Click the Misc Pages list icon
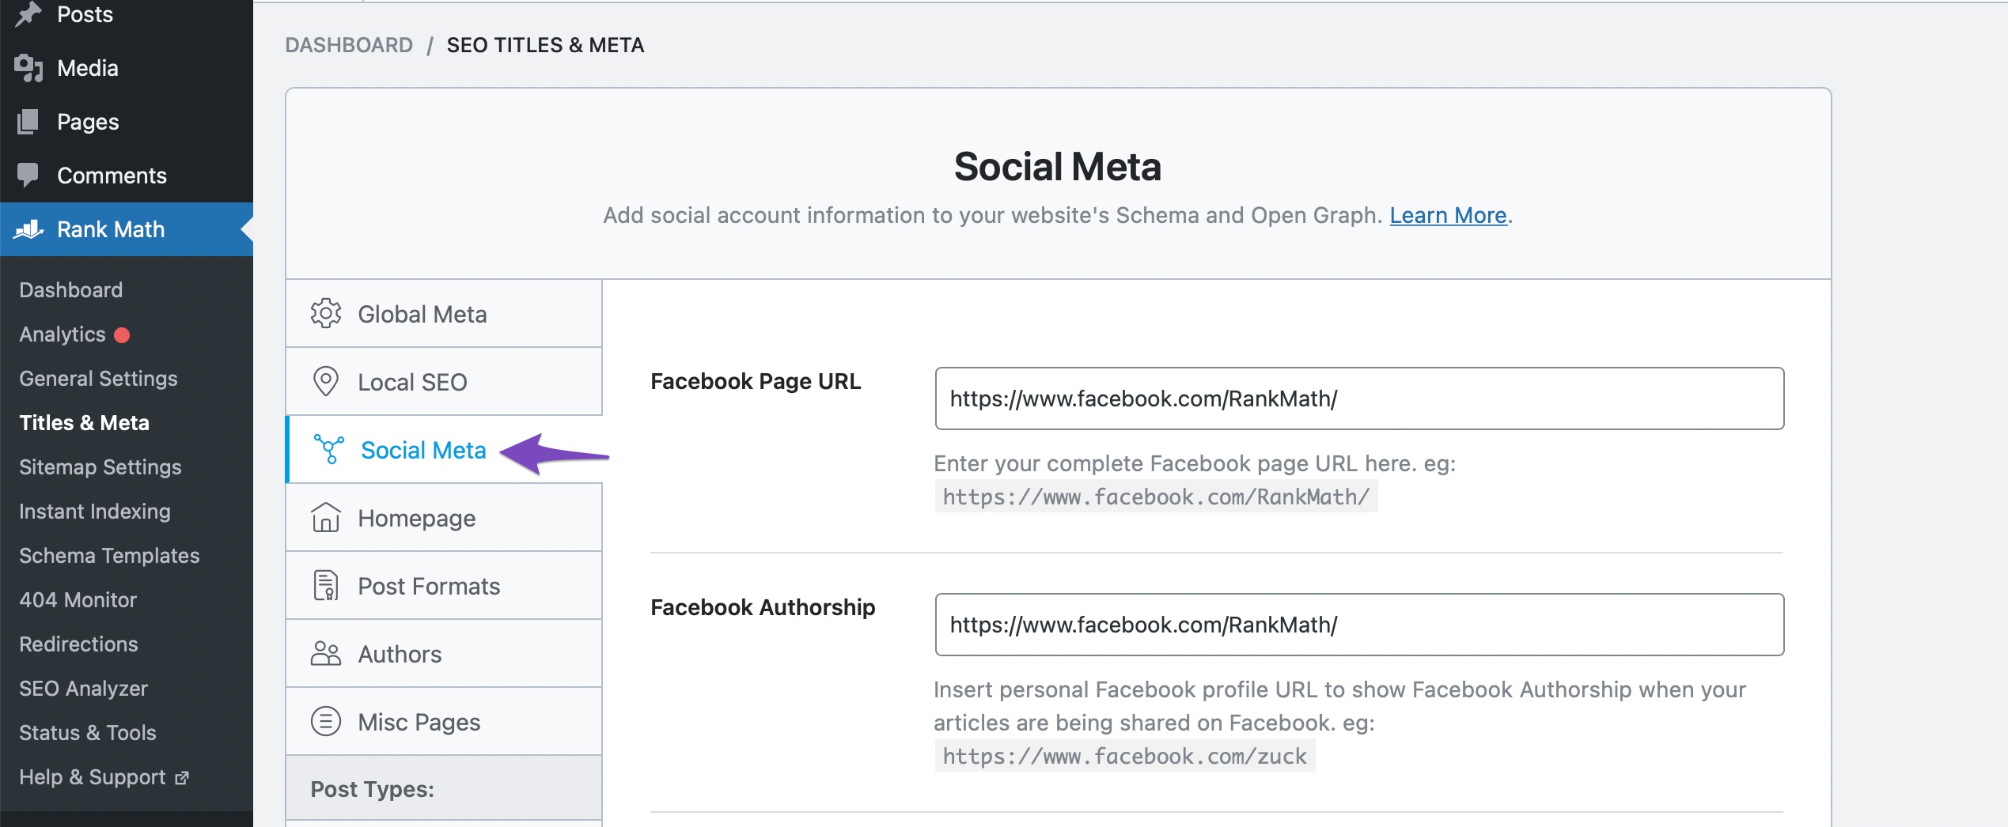 [326, 722]
